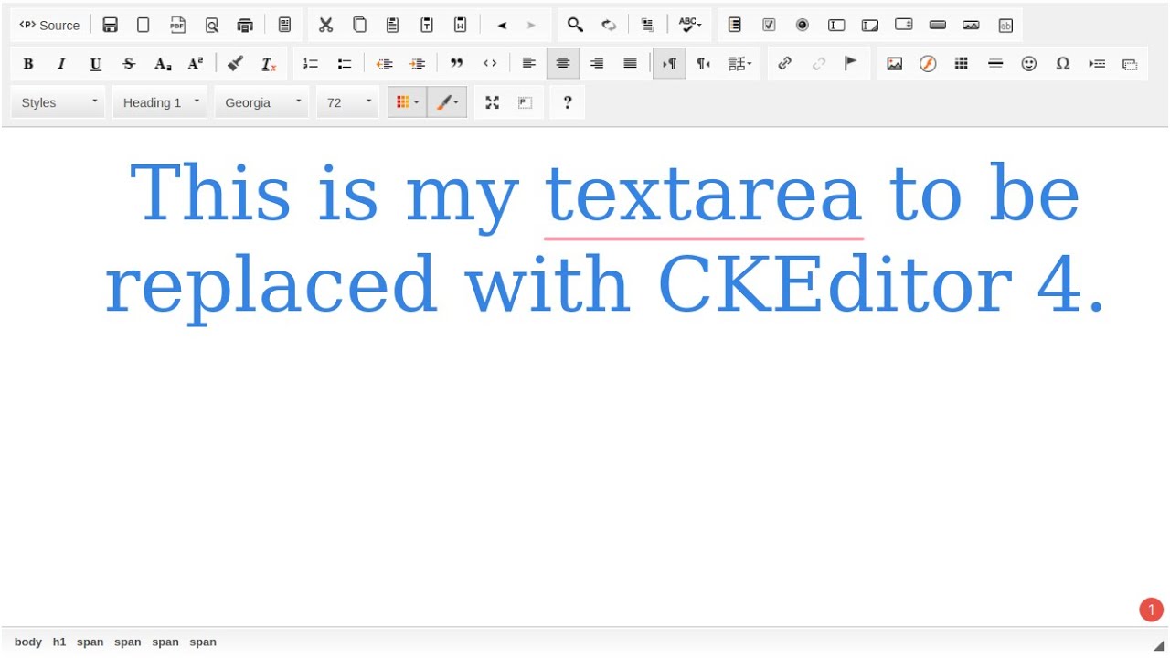Open the spell checker ABC dropdown
Viewport: 1170px width, 658px height.
click(x=690, y=26)
